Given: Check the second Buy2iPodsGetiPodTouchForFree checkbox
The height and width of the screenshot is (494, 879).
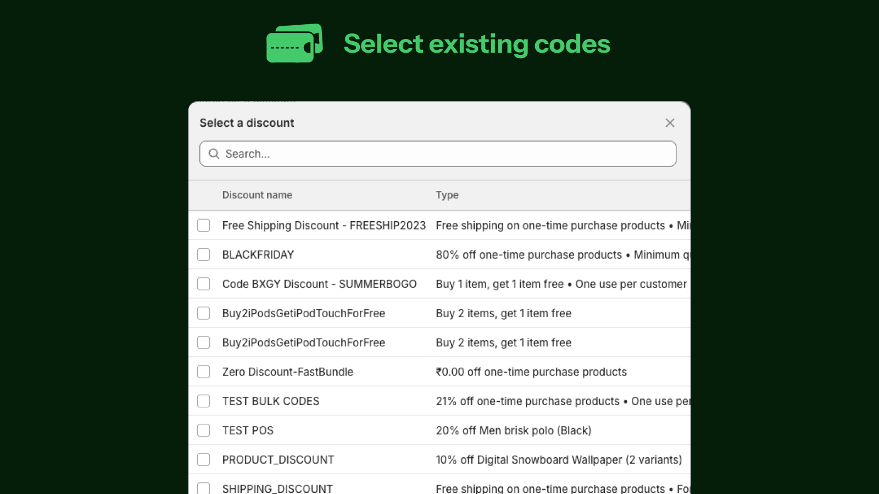Looking at the screenshot, I should pos(203,342).
